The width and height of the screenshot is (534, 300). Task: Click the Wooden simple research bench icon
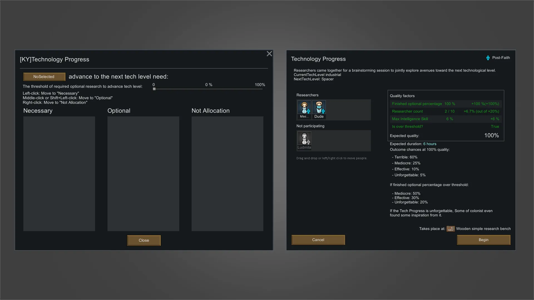point(450,229)
